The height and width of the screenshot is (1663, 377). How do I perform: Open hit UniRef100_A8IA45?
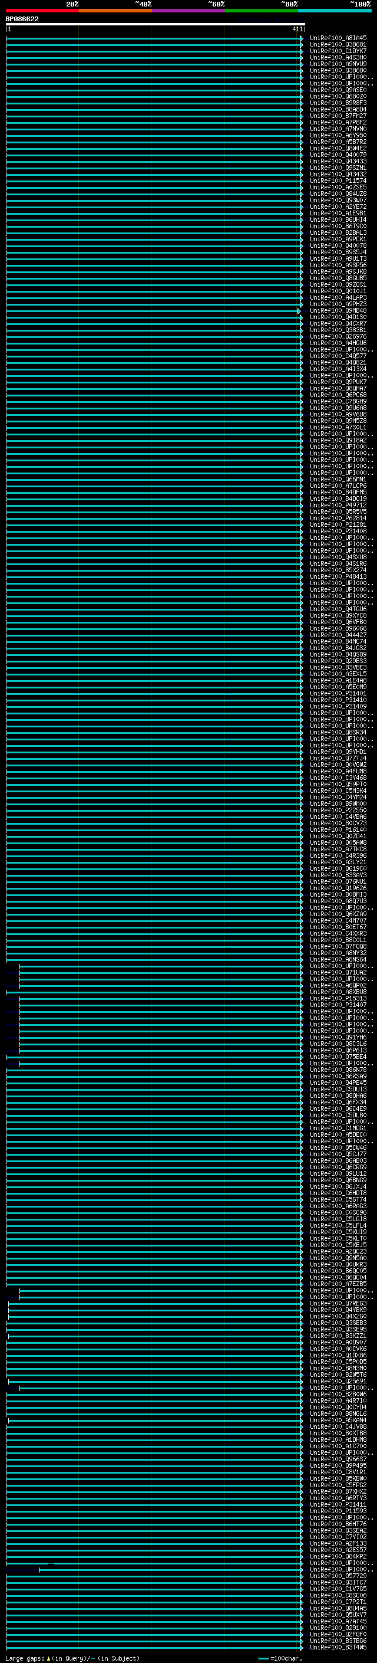pyautogui.click(x=338, y=39)
